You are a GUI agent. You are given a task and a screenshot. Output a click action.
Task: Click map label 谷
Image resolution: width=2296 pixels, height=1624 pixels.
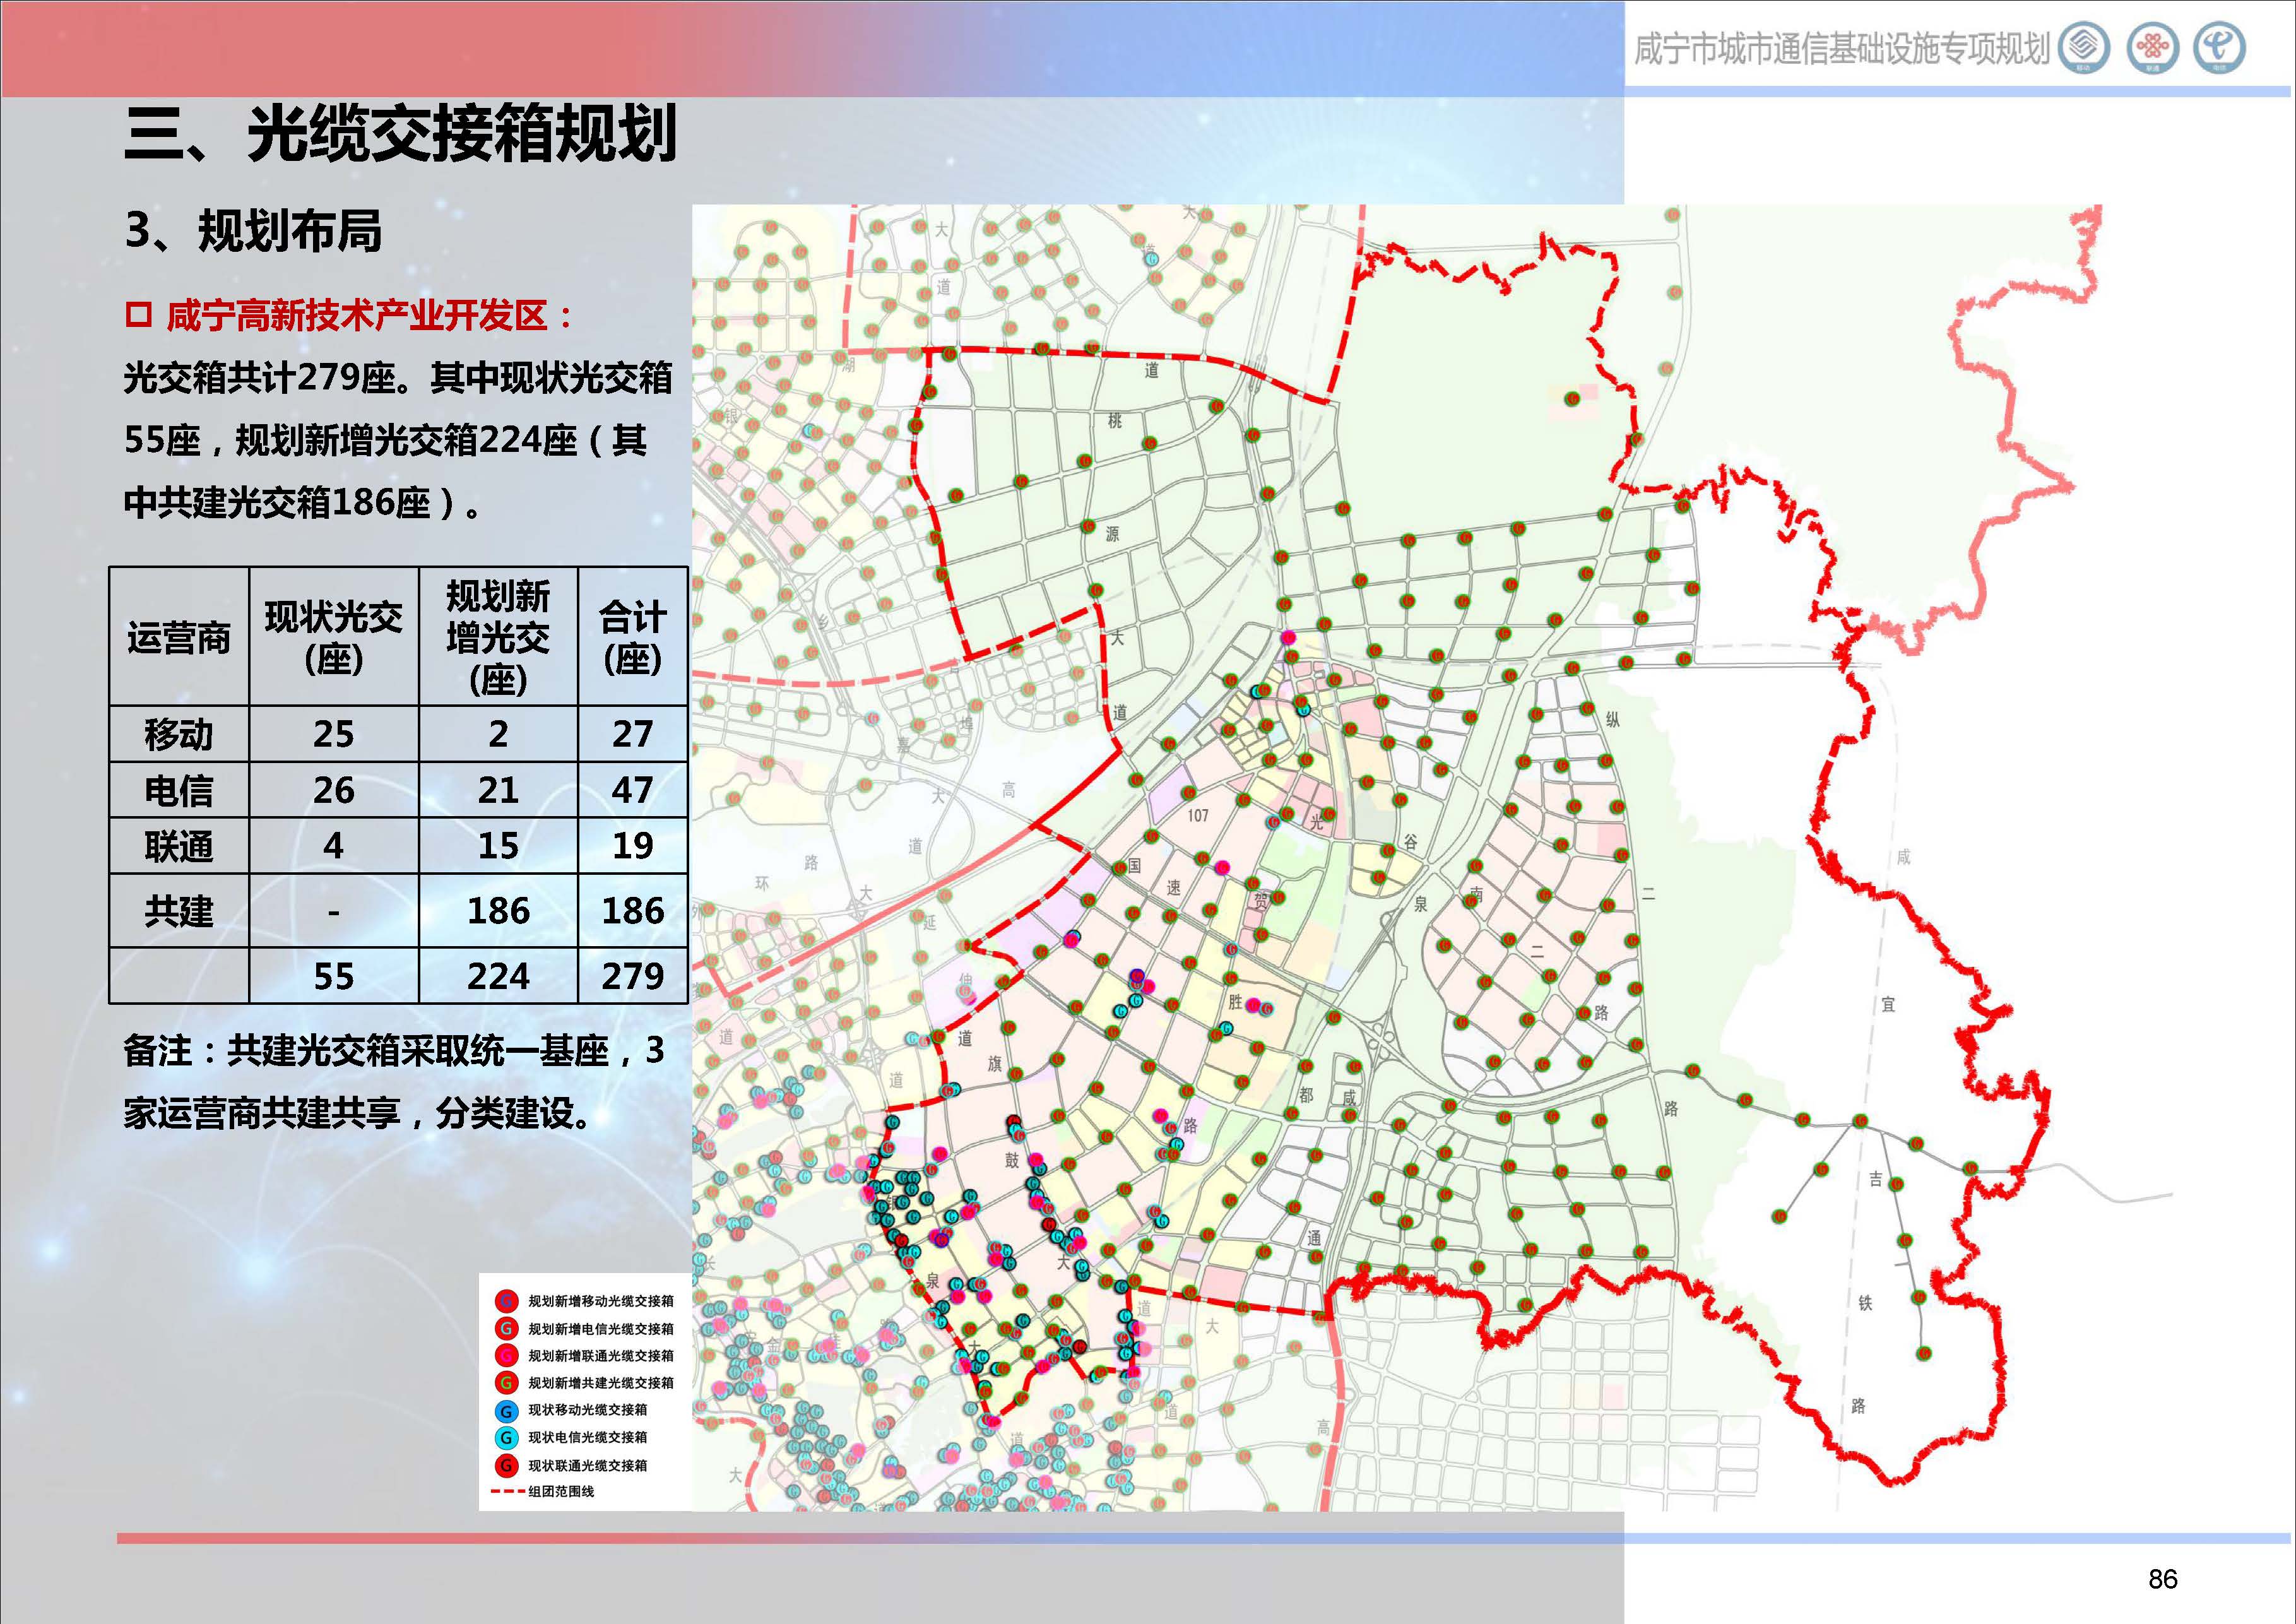[x=1410, y=842]
